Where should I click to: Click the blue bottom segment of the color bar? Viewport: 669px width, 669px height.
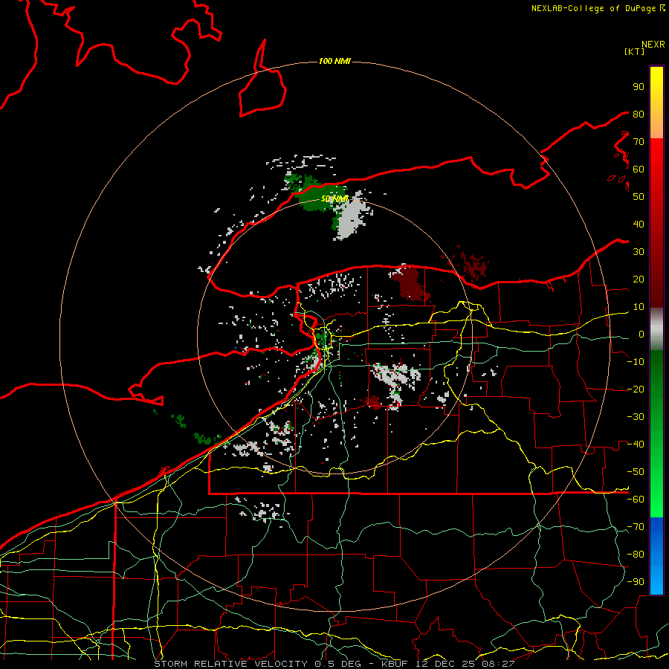(x=656, y=556)
